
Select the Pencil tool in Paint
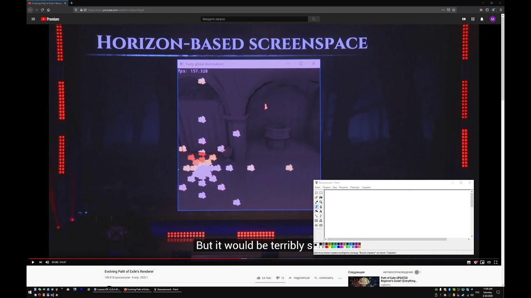tap(316, 207)
